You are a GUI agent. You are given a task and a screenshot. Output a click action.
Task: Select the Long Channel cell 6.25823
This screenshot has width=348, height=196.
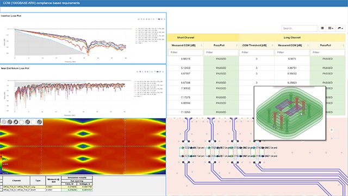coord(292,83)
